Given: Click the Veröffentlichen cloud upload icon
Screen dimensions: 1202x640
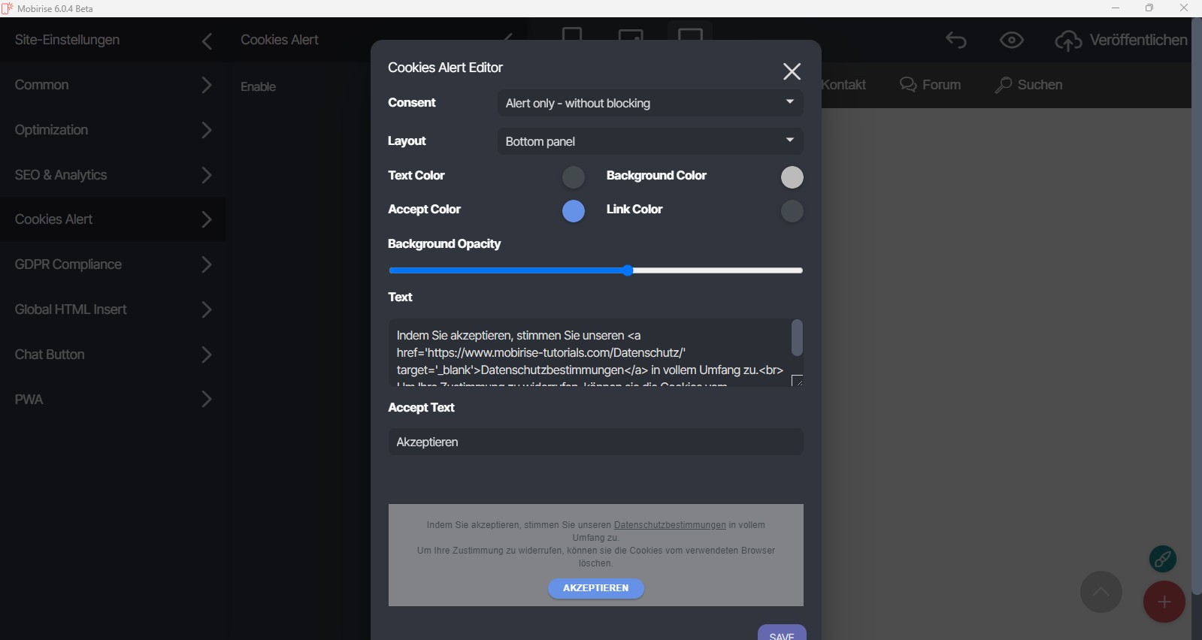Looking at the screenshot, I should 1068,41.
